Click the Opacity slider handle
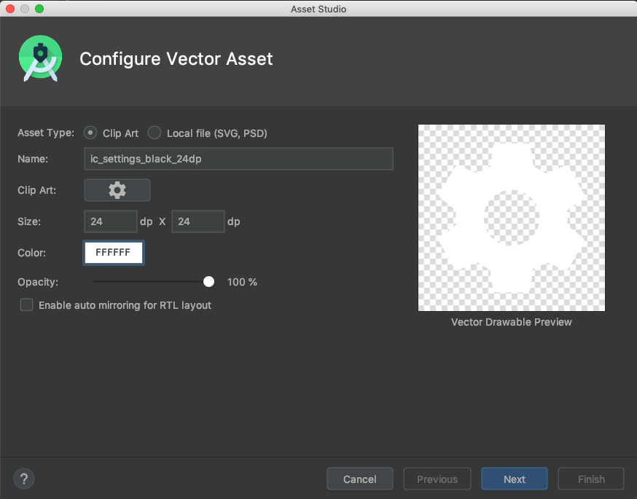 tap(209, 282)
